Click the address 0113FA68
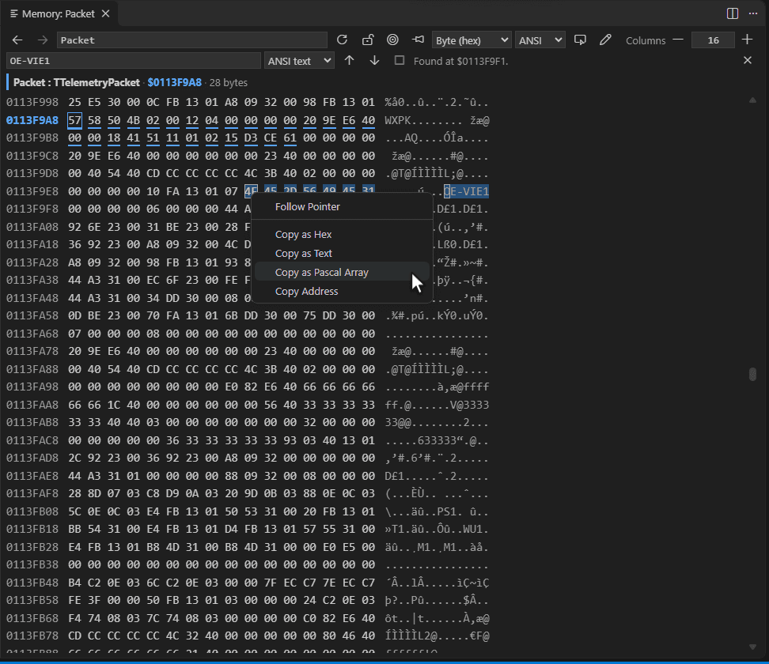Viewport: 769px width, 664px height. coord(32,334)
